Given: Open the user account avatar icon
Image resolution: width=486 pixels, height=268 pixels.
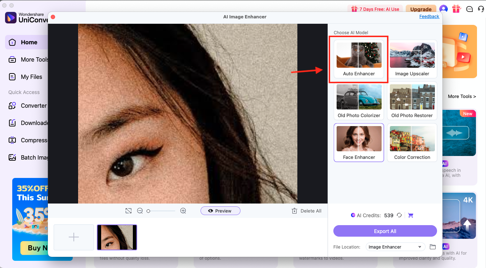Looking at the screenshot, I should coord(444,9).
